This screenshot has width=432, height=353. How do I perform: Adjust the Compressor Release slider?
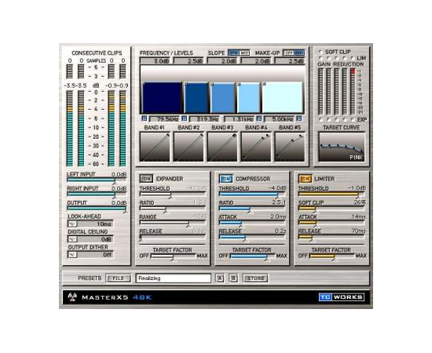pos(252,237)
